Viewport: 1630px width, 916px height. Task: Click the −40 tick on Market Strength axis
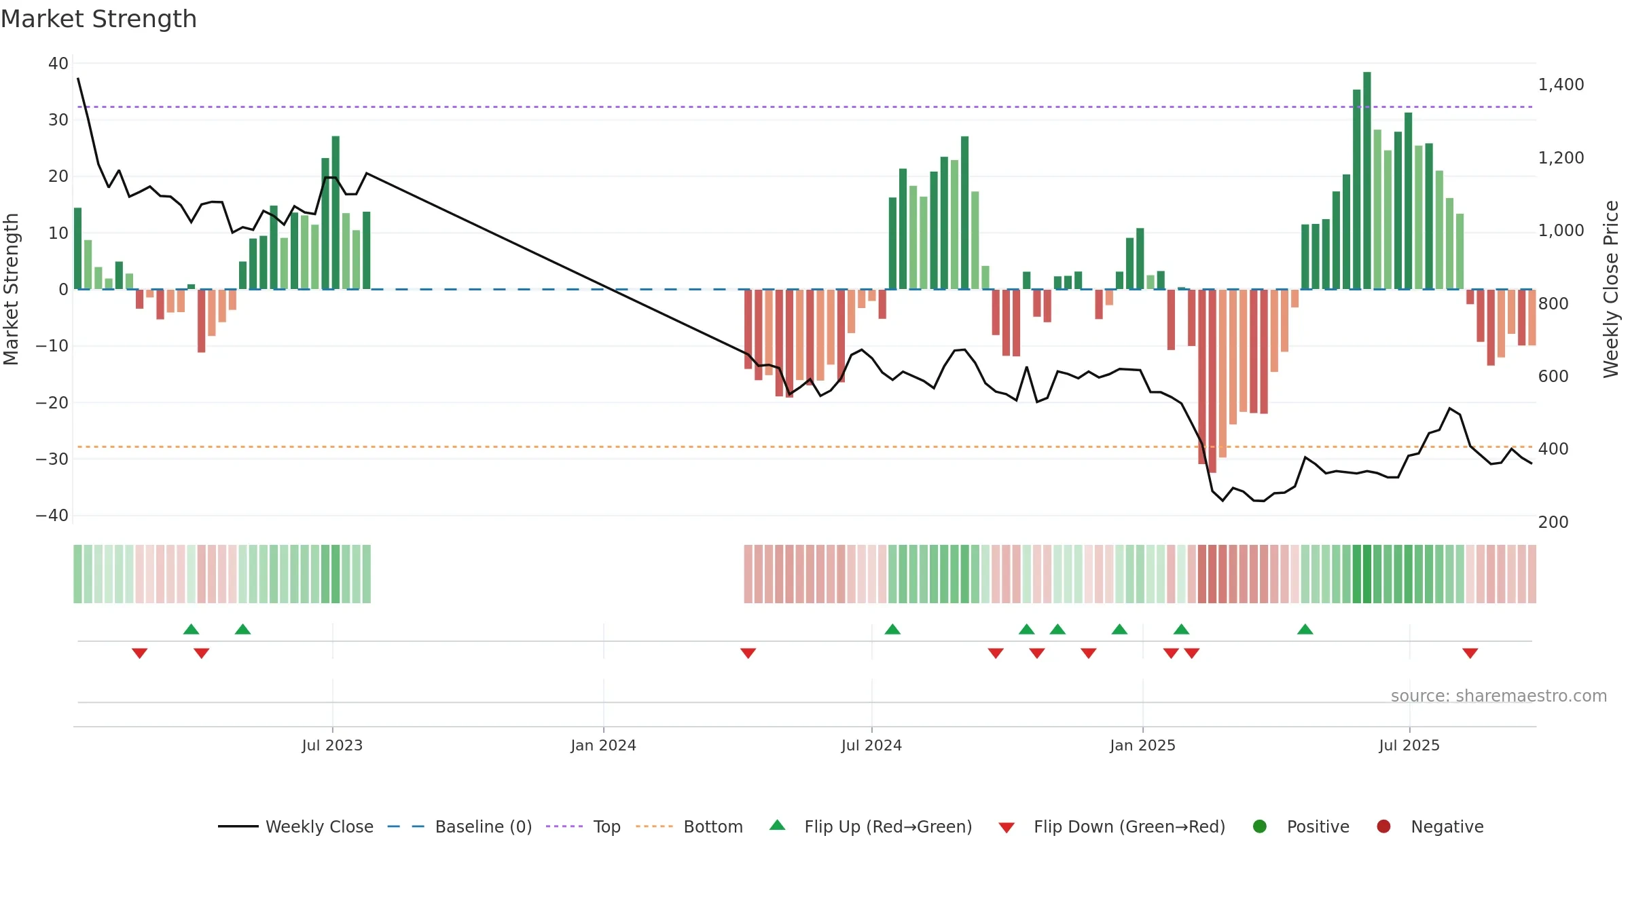click(52, 516)
